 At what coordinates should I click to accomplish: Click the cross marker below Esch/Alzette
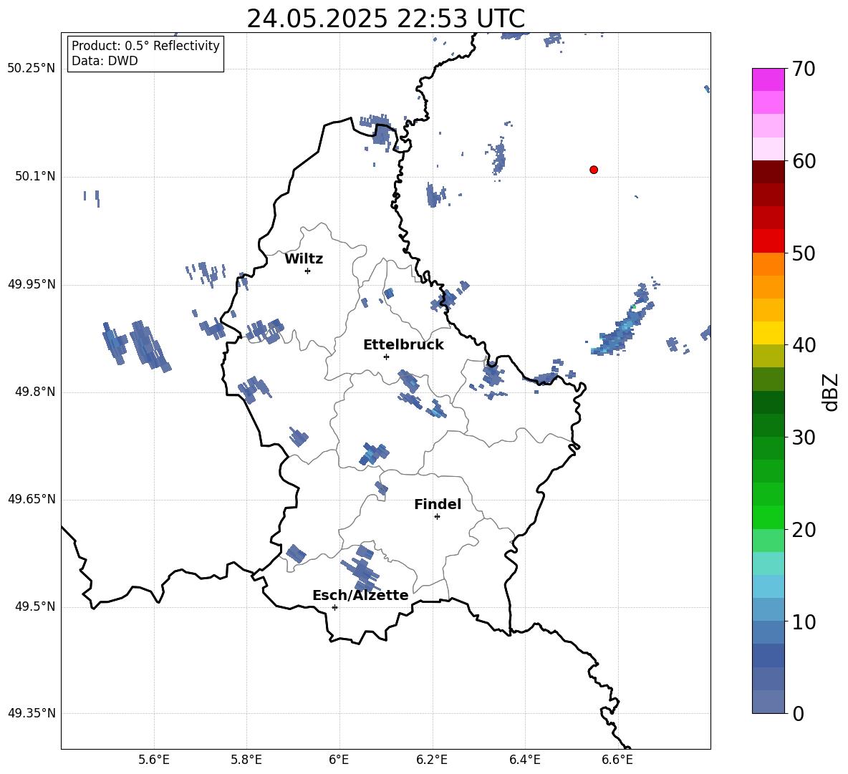click(x=334, y=607)
